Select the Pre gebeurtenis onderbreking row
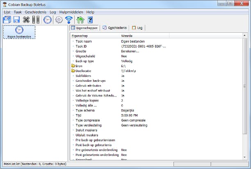 [157, 150]
